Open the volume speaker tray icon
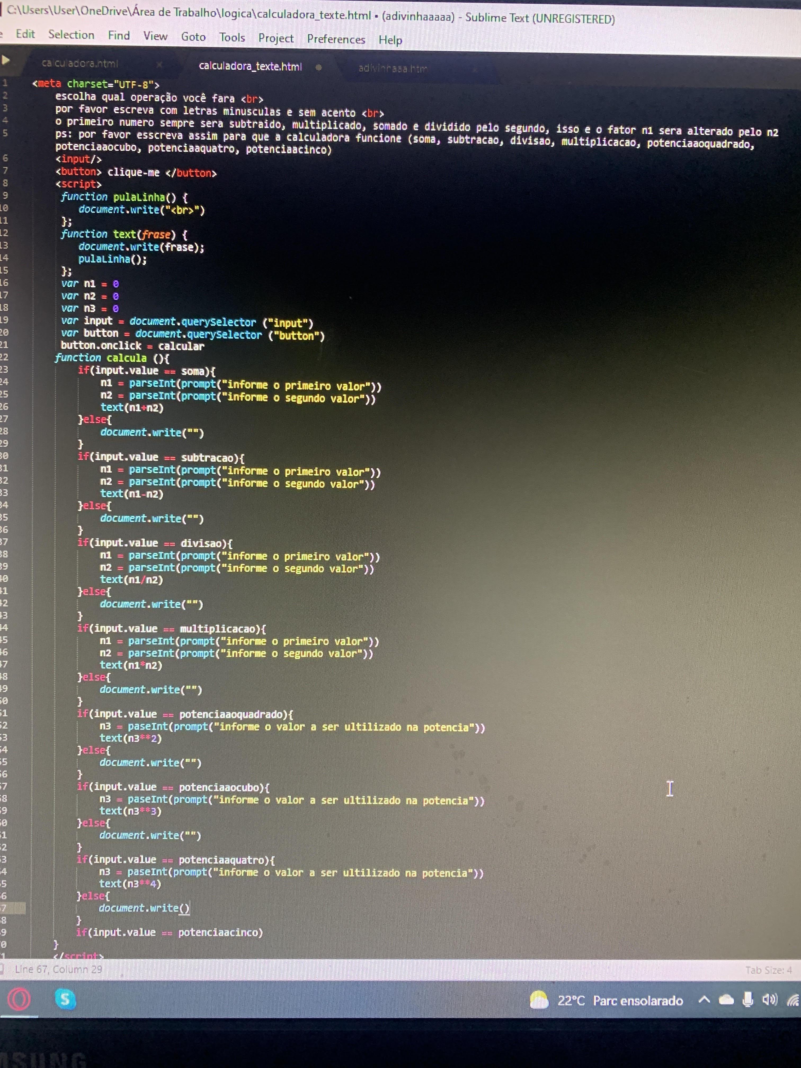 coord(770,999)
